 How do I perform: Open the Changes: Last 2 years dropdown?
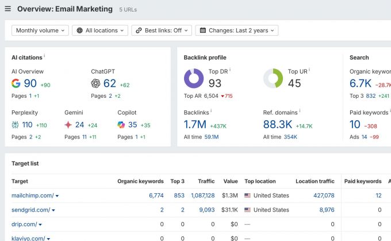pyautogui.click(x=236, y=30)
